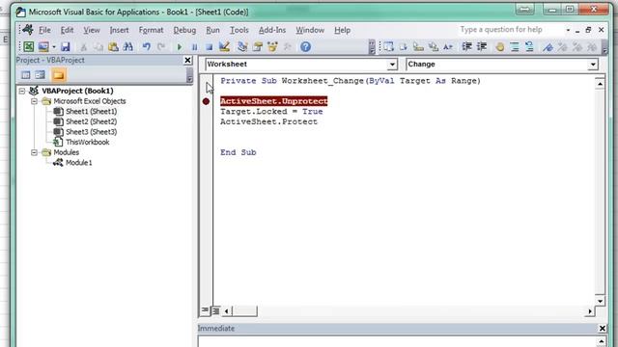Screen dimensions: 618x347
Task: Click the View Object icon in Project panel
Action: [x=41, y=75]
